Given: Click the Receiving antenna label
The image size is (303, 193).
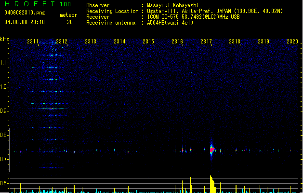Looking at the screenshot, I should click(111, 23).
